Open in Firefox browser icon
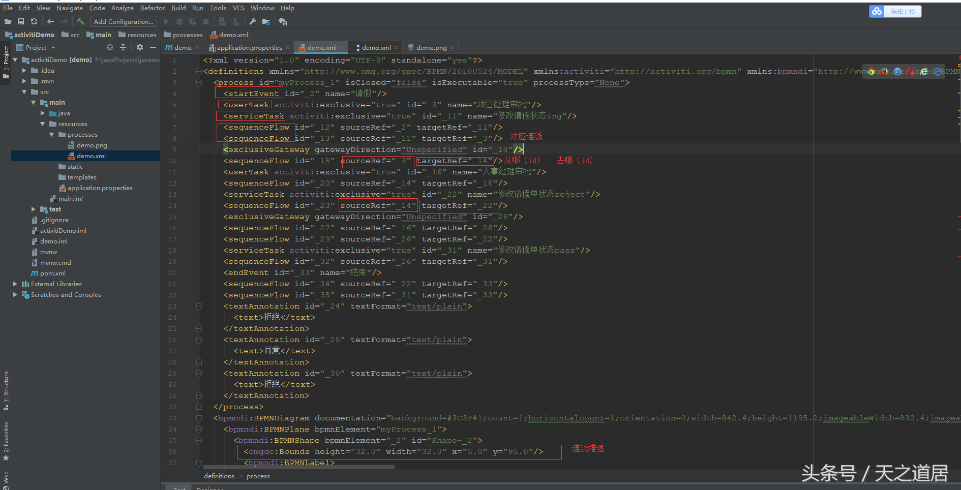Screen dimensions: 961x490 point(884,72)
